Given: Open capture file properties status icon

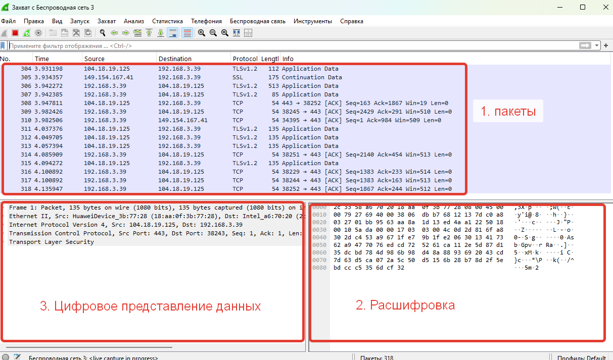Looking at the screenshot, I should click(18, 357).
